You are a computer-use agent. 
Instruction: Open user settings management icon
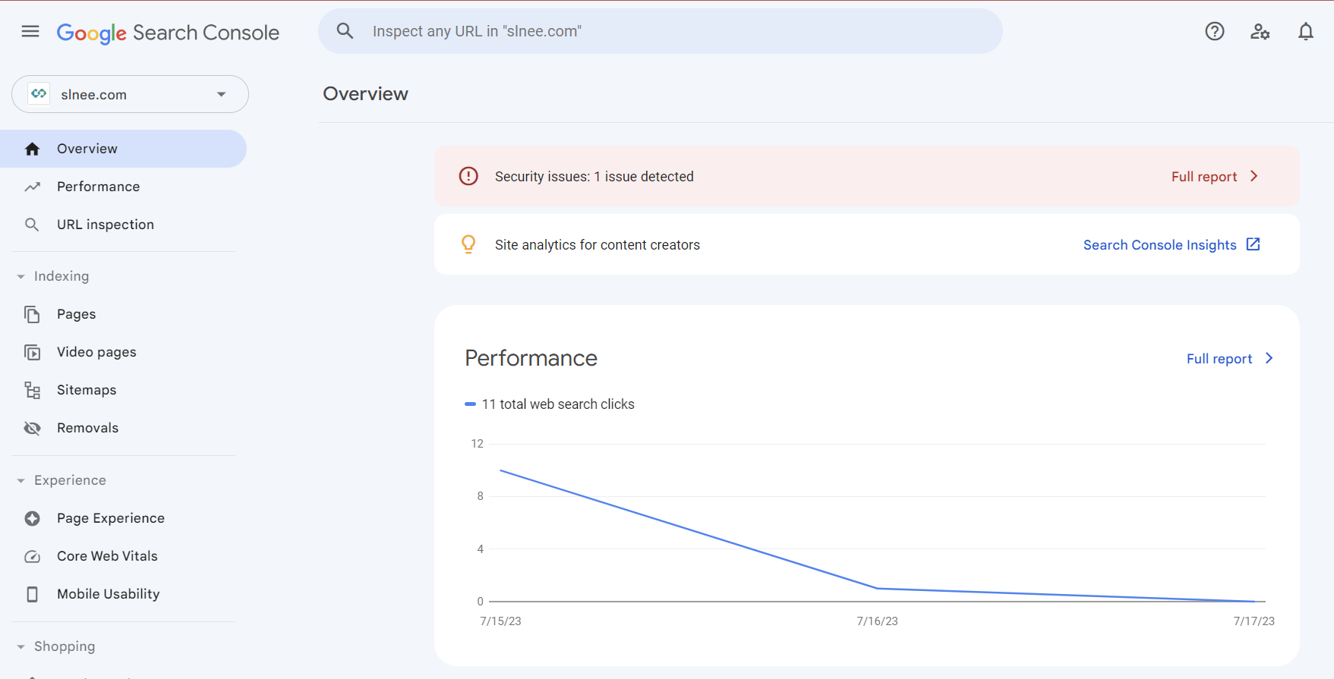(1260, 31)
